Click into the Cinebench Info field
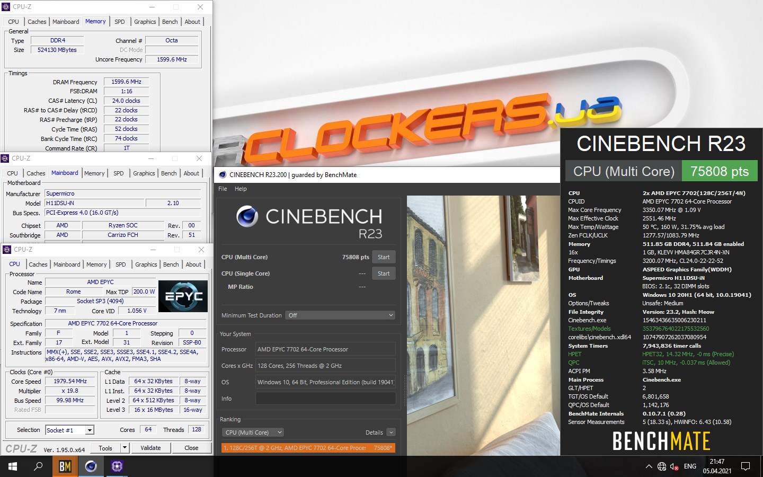Viewport: 763px width, 477px height. pos(325,399)
